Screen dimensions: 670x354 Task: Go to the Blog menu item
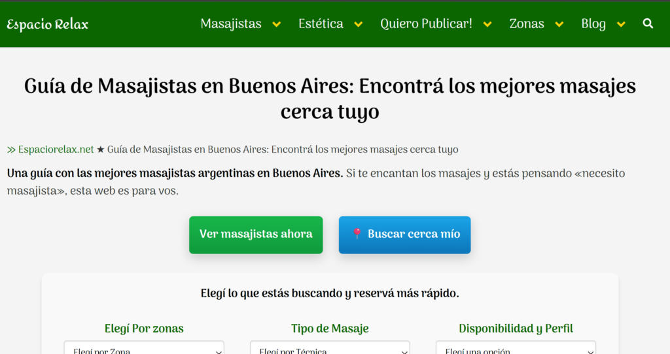tap(593, 24)
